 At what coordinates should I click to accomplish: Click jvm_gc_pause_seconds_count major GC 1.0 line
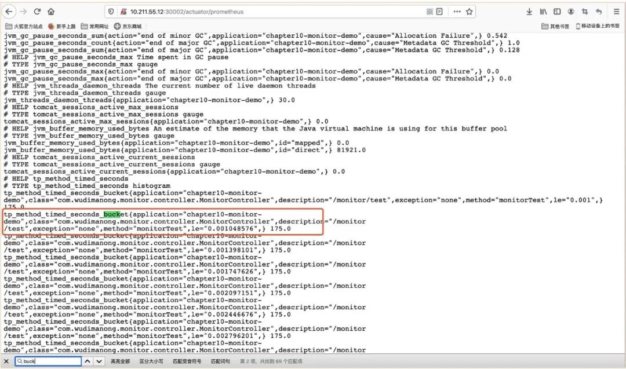262,43
